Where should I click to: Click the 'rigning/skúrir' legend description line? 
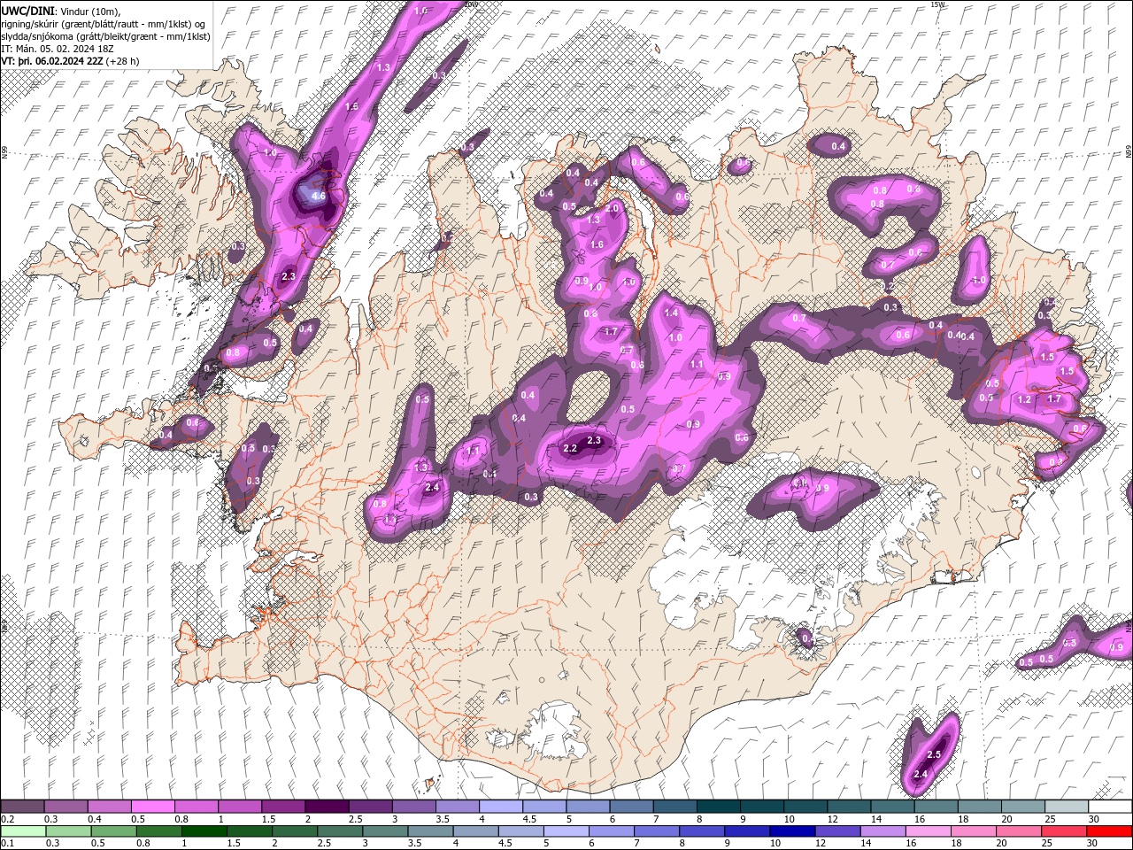pyautogui.click(x=104, y=23)
